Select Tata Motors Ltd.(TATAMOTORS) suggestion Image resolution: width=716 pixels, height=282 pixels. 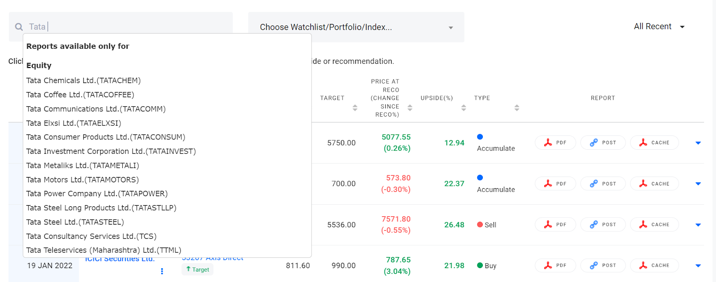point(83,180)
